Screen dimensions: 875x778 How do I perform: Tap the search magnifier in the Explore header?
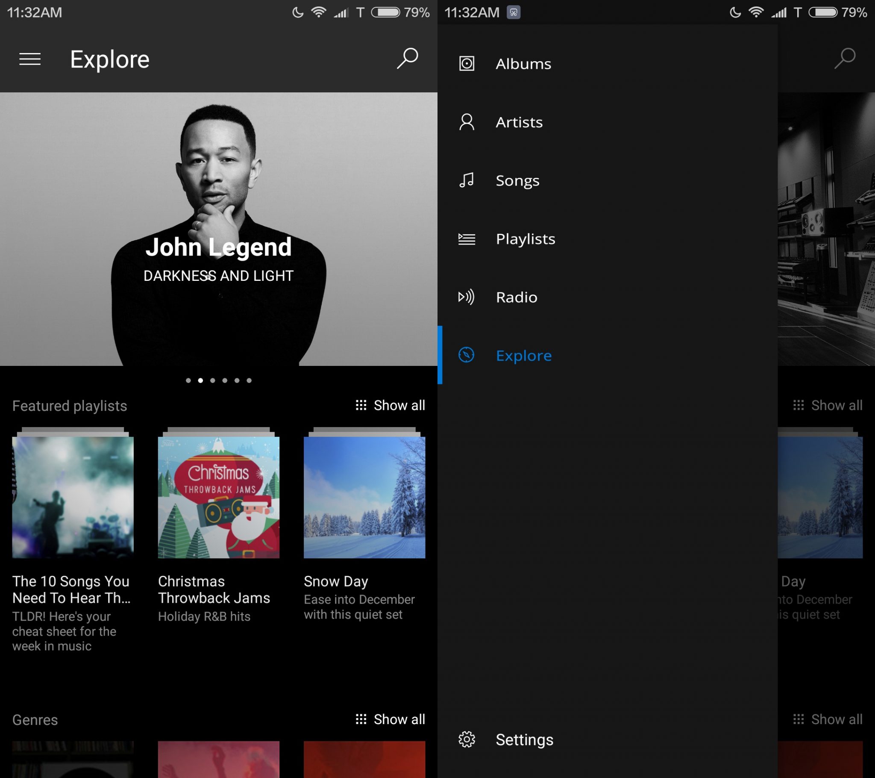407,58
